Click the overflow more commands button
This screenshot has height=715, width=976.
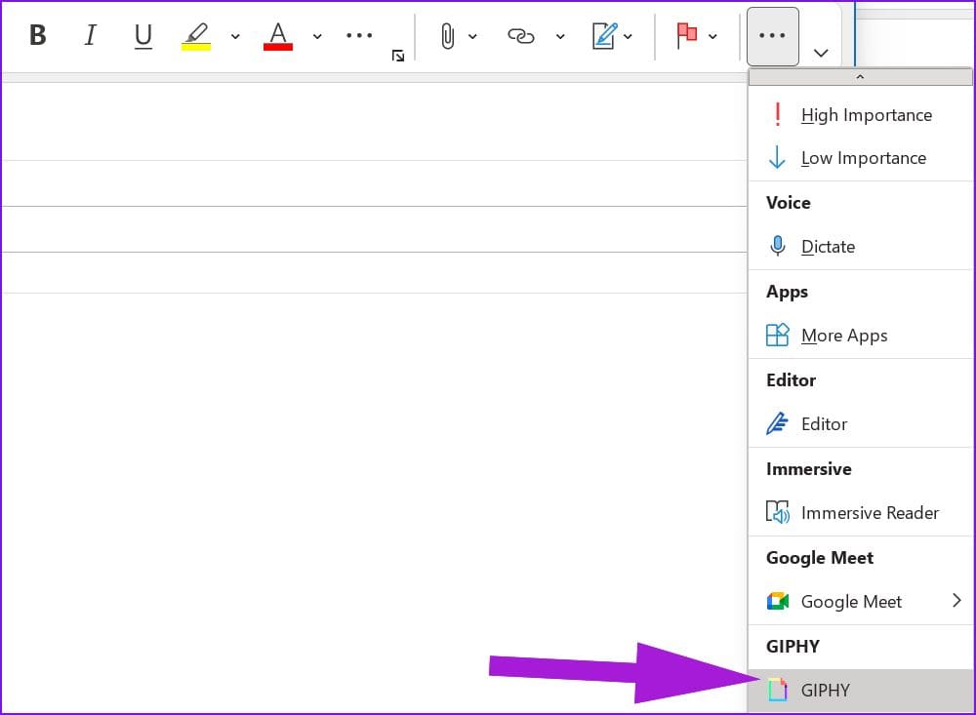coord(772,36)
